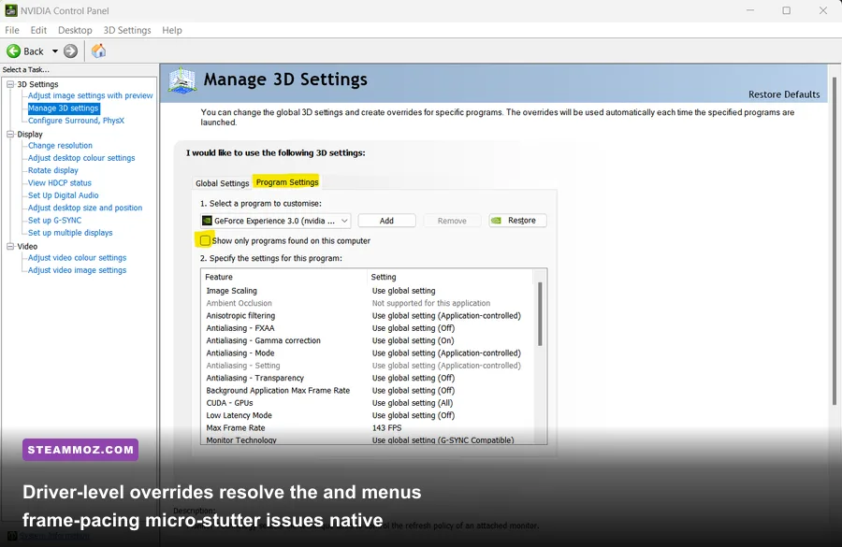Click the Add button
The width and height of the screenshot is (842, 547).
coord(386,221)
